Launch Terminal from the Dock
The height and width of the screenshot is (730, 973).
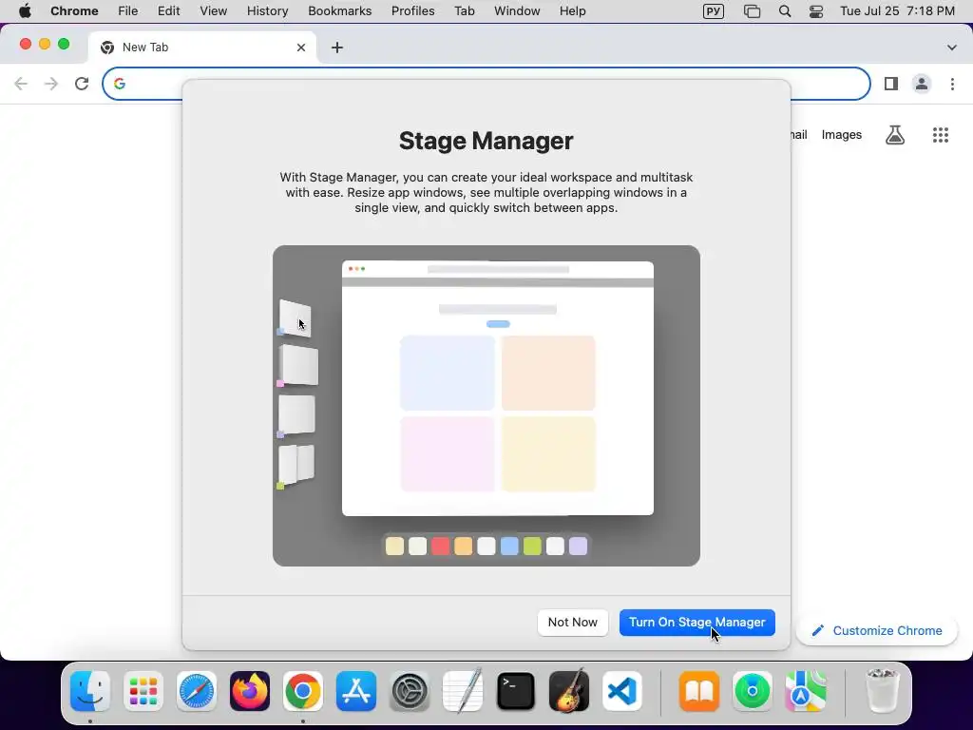coord(516,691)
